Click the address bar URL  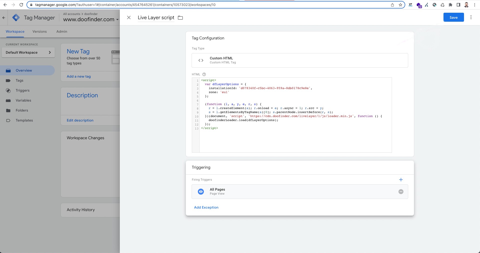point(125,5)
